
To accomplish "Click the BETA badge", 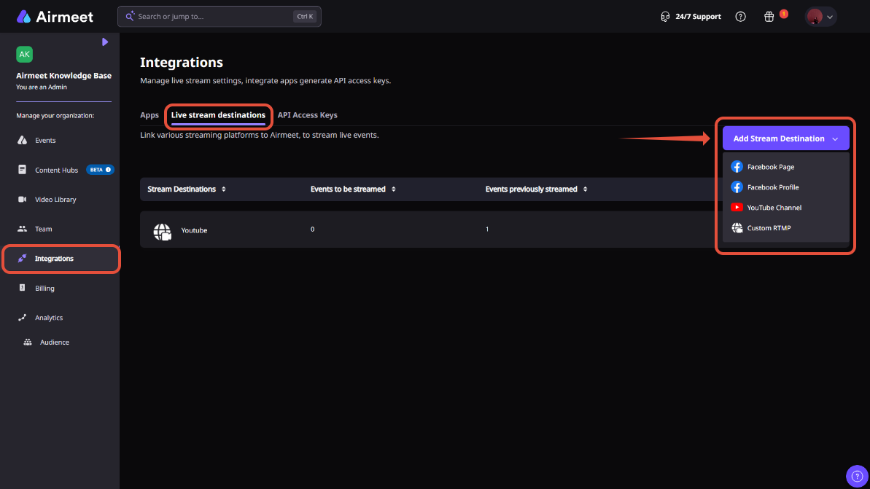I will coord(100,170).
